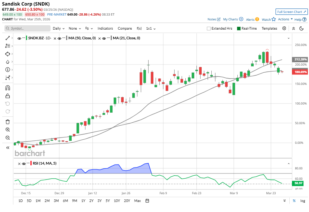
Task: Select the 1Y time range
Action: pos(83,201)
